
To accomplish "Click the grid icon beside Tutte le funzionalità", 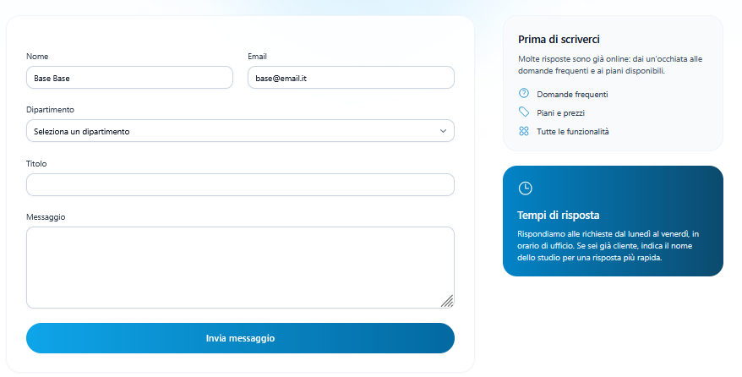I will click(x=523, y=131).
